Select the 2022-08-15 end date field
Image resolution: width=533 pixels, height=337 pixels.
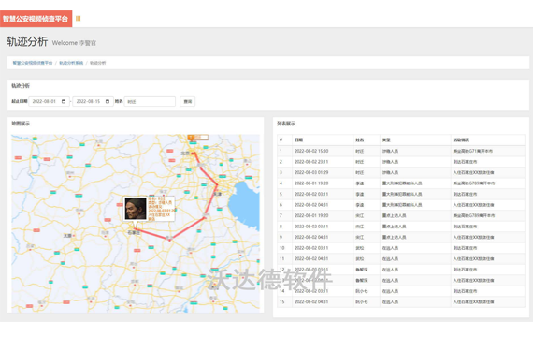tap(93, 101)
